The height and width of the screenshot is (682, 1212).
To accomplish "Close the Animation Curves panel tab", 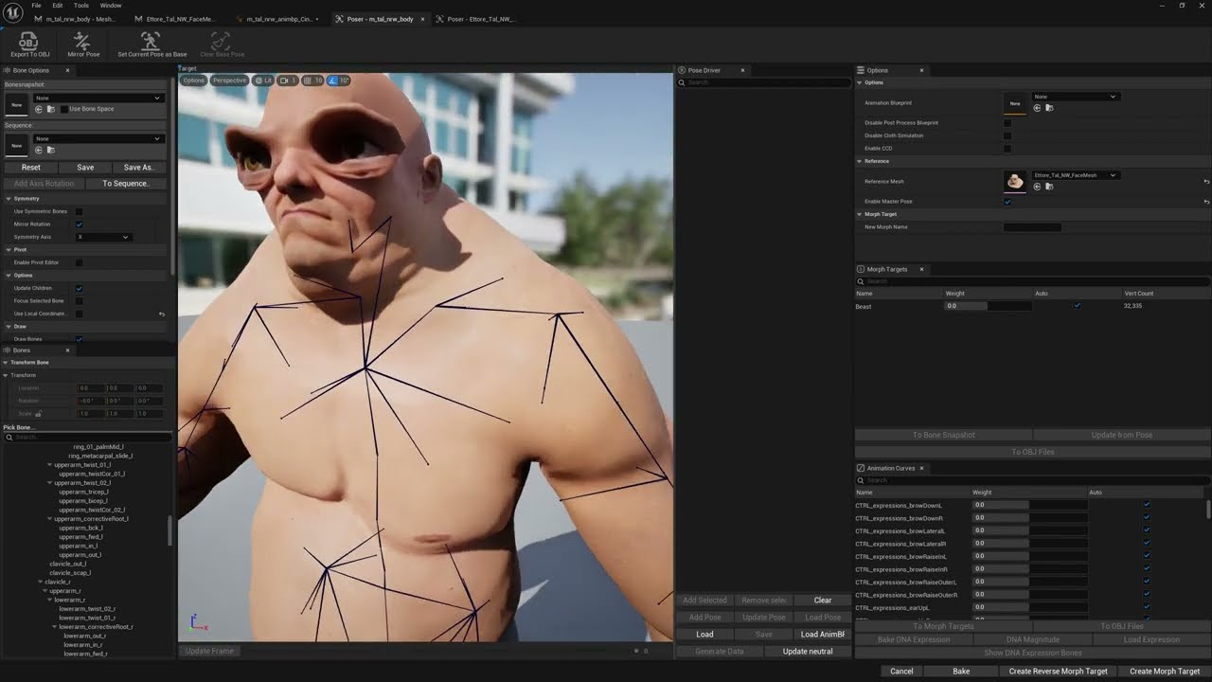I will pyautogui.click(x=921, y=468).
